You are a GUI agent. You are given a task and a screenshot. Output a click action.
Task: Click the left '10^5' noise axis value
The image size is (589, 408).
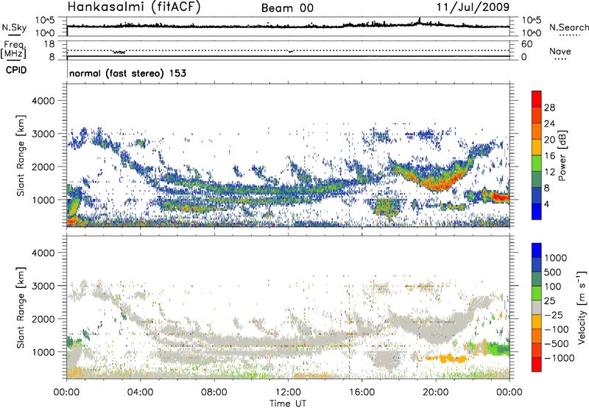[x=45, y=21]
